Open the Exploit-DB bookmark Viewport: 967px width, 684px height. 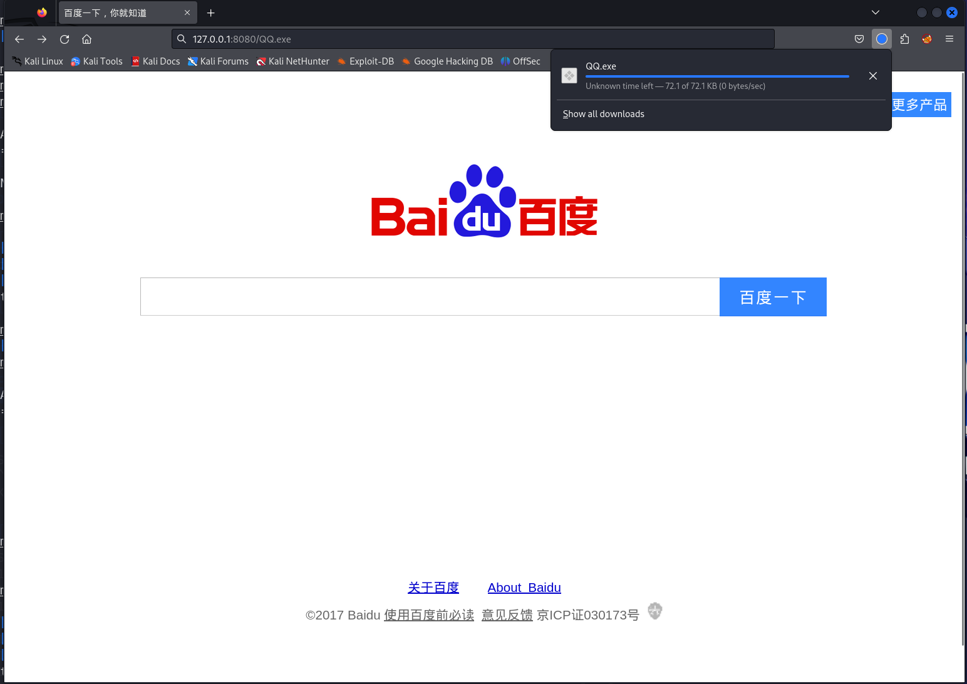click(365, 61)
